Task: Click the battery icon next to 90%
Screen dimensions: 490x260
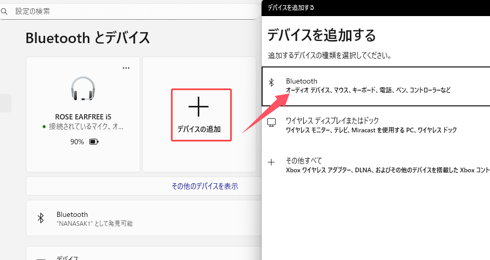Action: (94, 142)
